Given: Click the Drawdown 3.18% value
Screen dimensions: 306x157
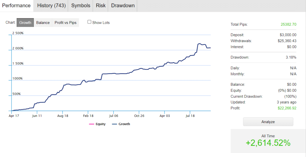Looking at the screenshot, I should [x=291, y=57].
